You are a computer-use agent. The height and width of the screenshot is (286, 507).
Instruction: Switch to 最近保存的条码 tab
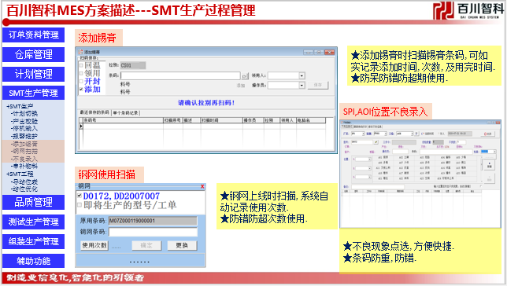coord(94,112)
